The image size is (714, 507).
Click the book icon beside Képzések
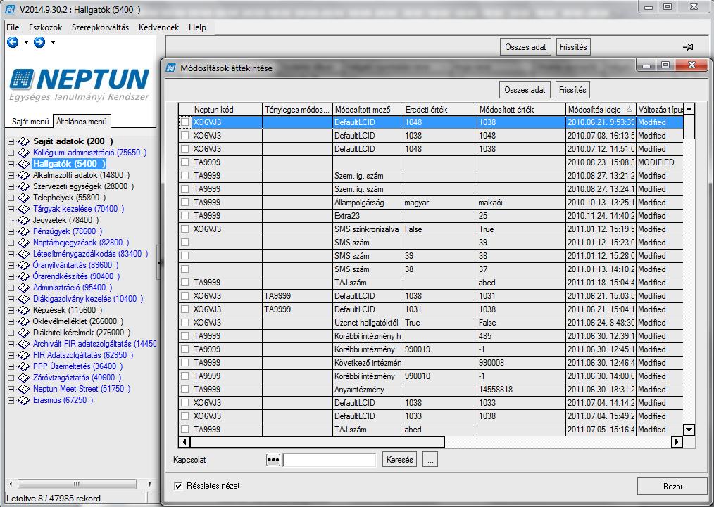coord(24,310)
